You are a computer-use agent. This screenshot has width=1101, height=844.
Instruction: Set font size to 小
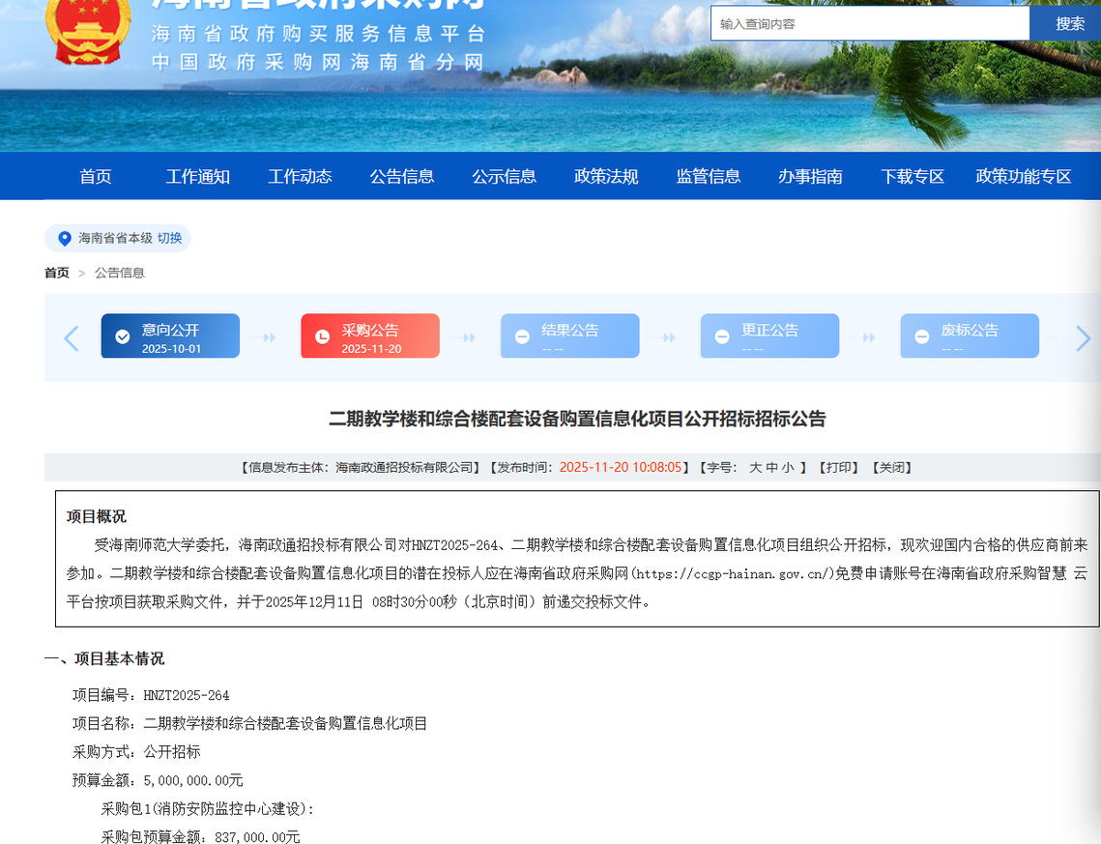click(788, 468)
